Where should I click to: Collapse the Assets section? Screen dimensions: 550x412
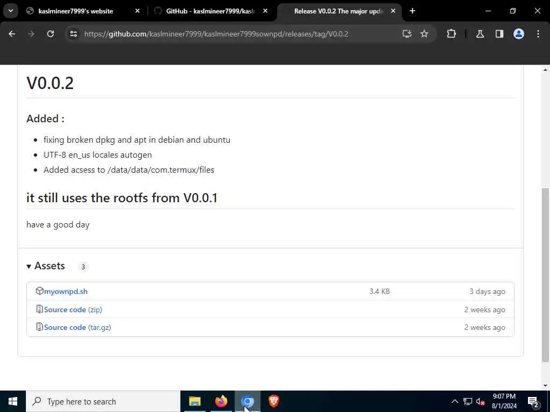coord(46,266)
